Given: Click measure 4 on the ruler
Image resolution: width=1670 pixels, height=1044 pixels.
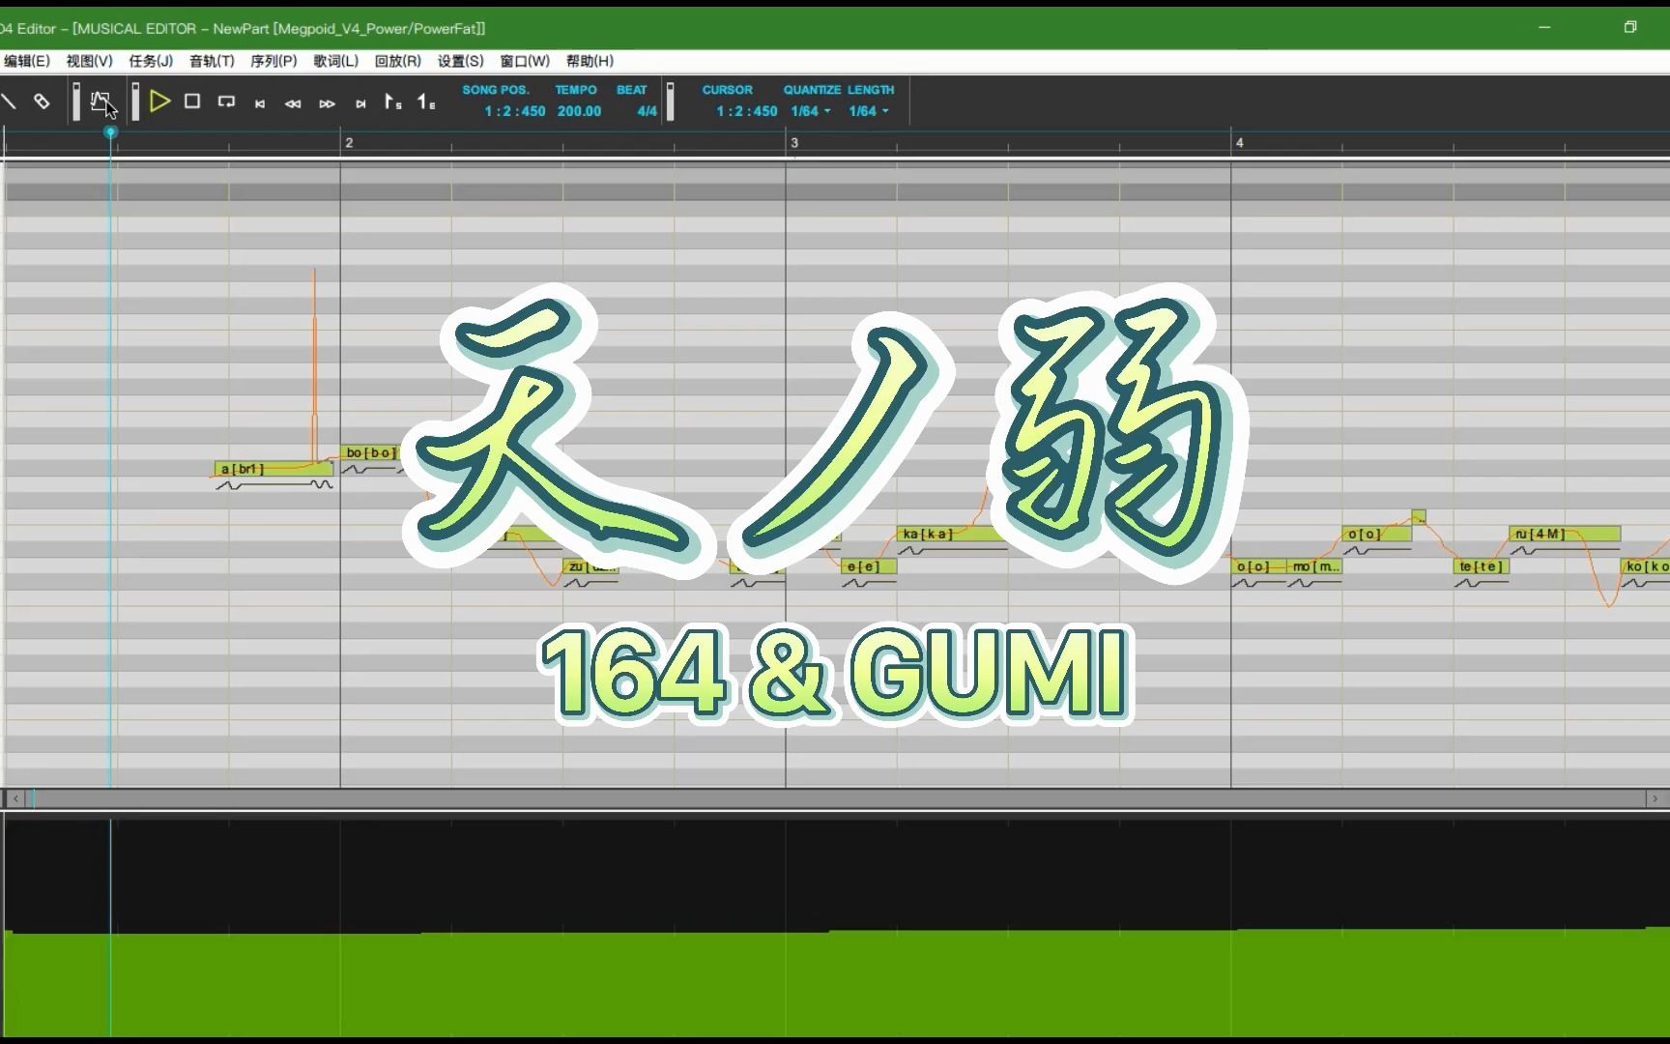Looking at the screenshot, I should coord(1239,143).
